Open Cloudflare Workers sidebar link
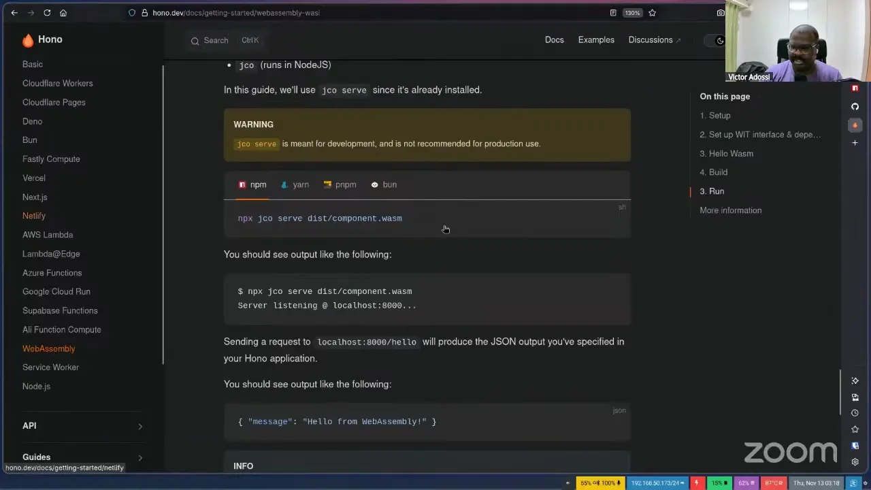This screenshot has width=871, height=490. (x=58, y=84)
